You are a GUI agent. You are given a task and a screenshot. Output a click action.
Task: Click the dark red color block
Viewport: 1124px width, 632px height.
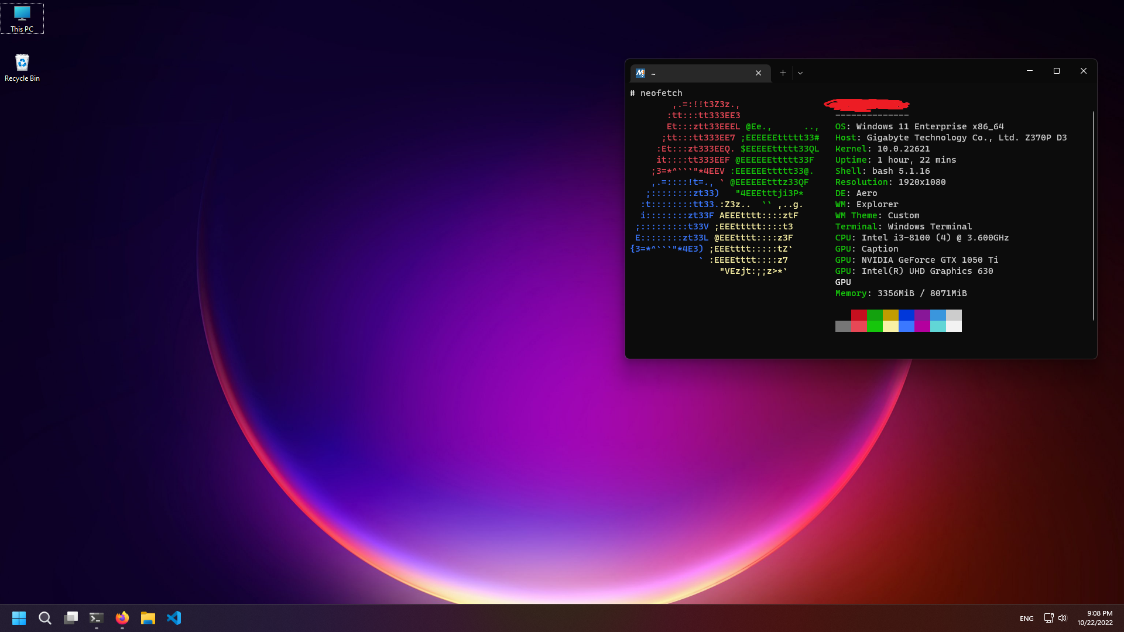859,315
